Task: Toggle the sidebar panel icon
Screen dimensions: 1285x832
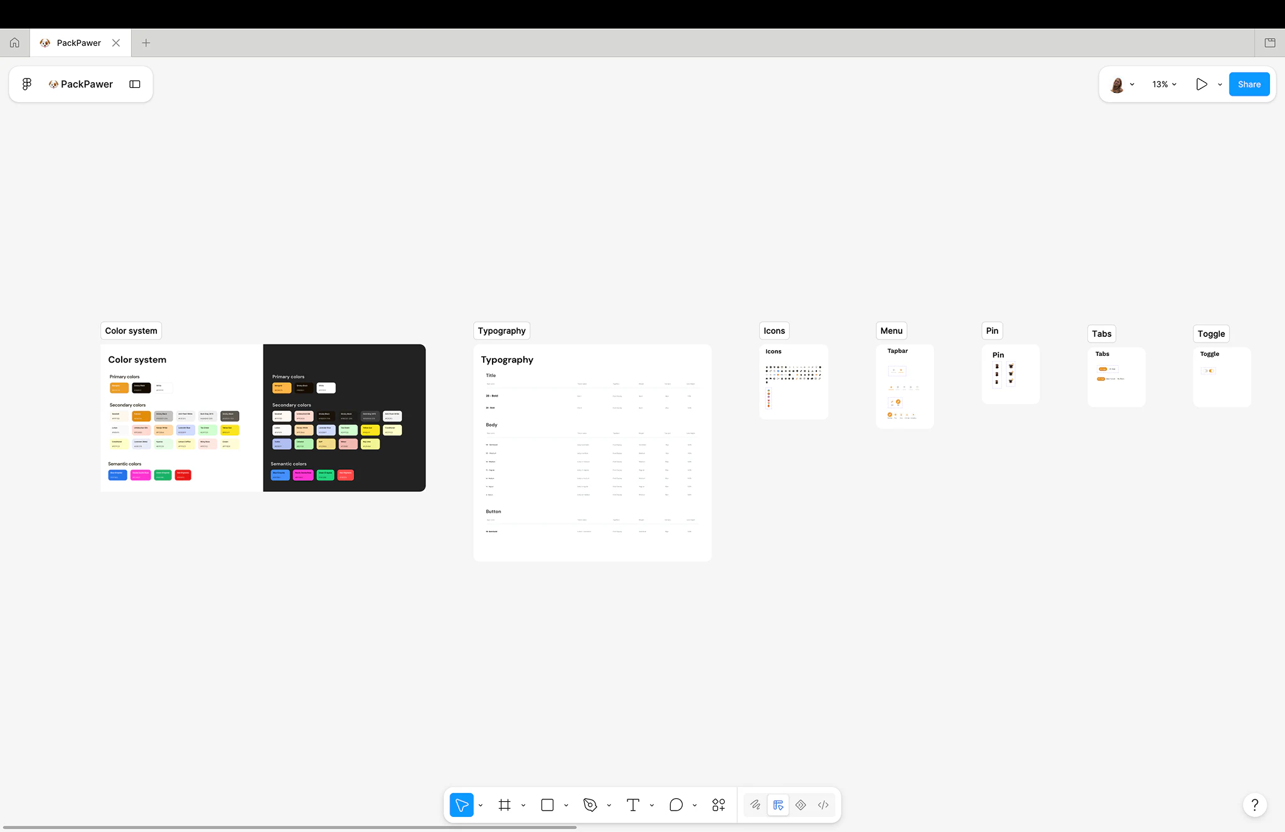Action: pyautogui.click(x=135, y=84)
